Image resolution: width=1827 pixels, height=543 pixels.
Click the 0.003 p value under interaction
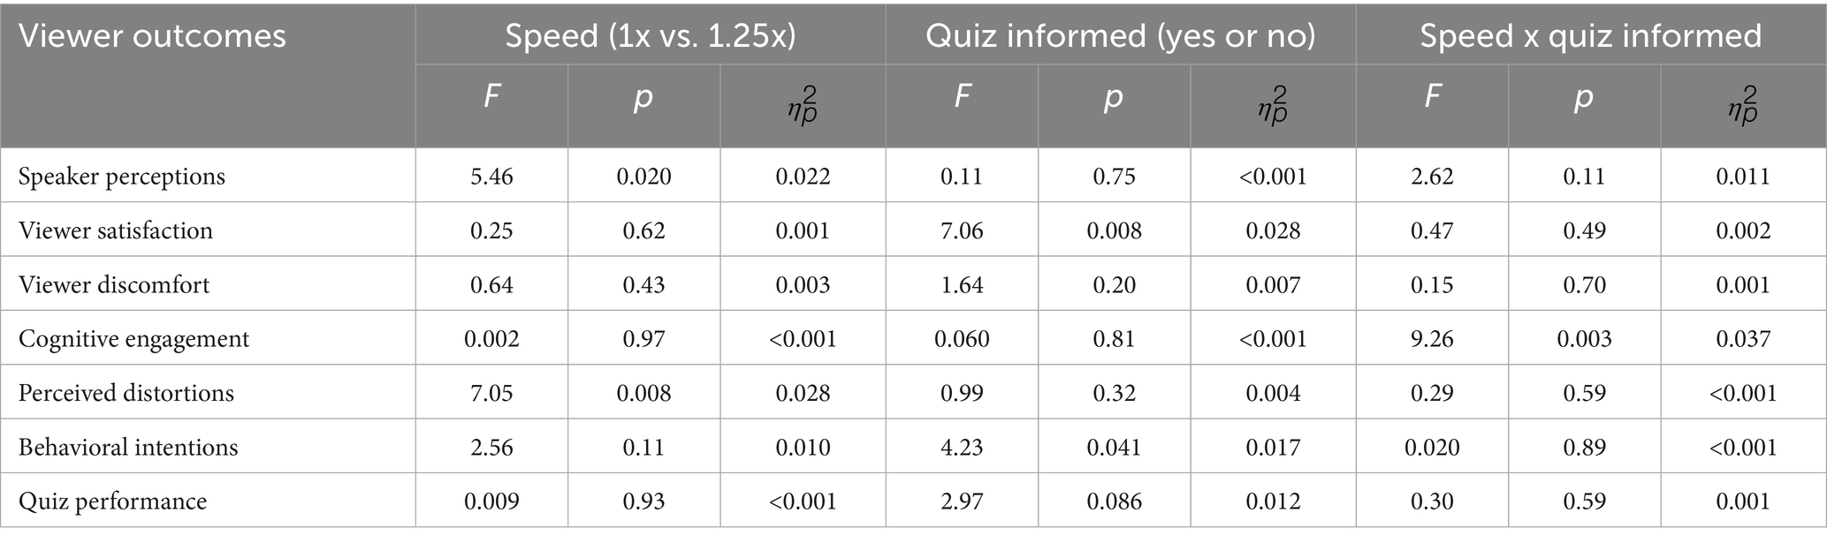pyautogui.click(x=1584, y=339)
